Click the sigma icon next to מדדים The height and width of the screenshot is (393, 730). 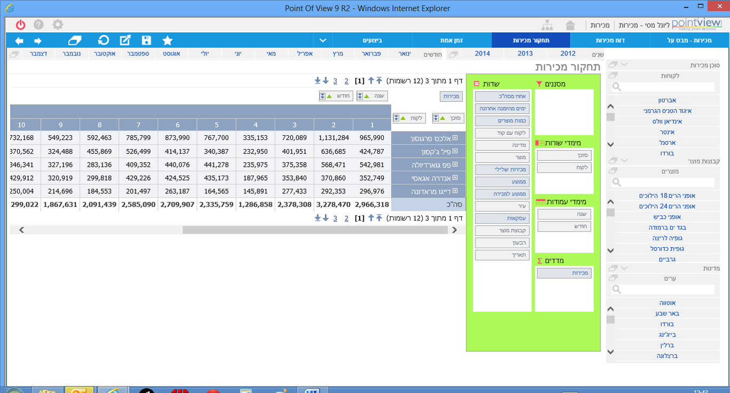[539, 261]
